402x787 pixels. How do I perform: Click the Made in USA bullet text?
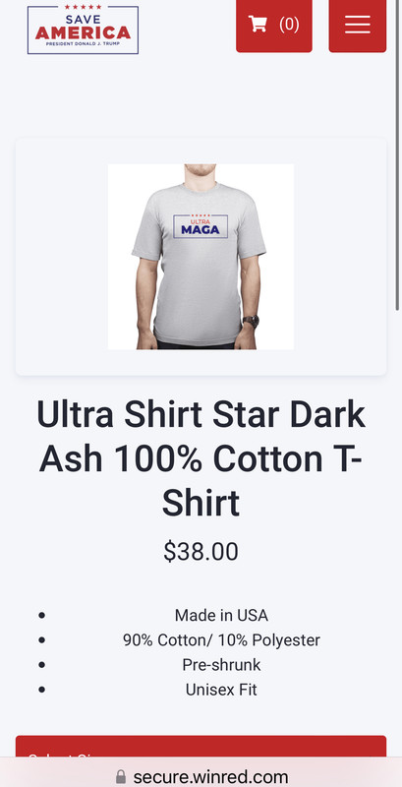point(221,616)
